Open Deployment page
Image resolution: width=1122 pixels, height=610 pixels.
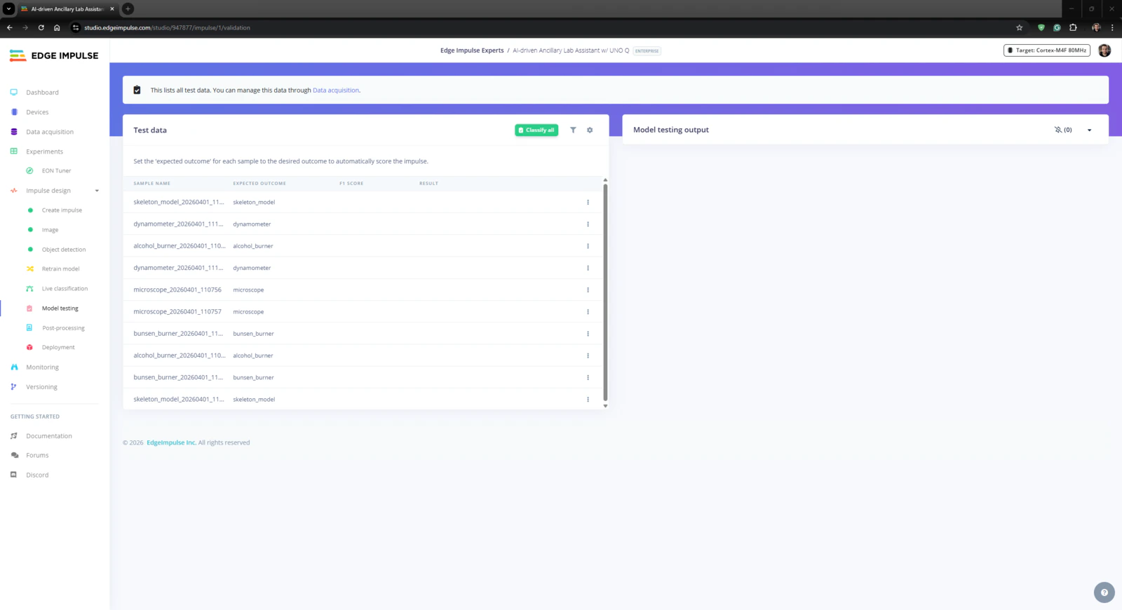click(x=58, y=348)
